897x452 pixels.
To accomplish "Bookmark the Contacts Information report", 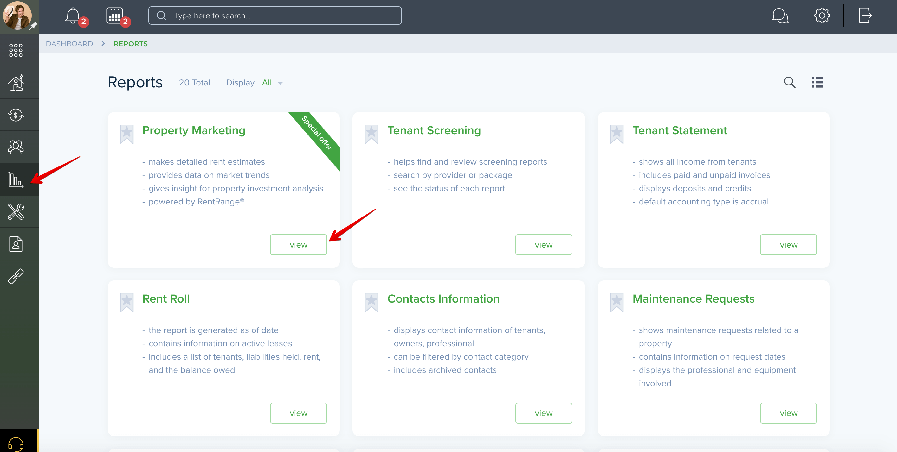I will pos(371,302).
